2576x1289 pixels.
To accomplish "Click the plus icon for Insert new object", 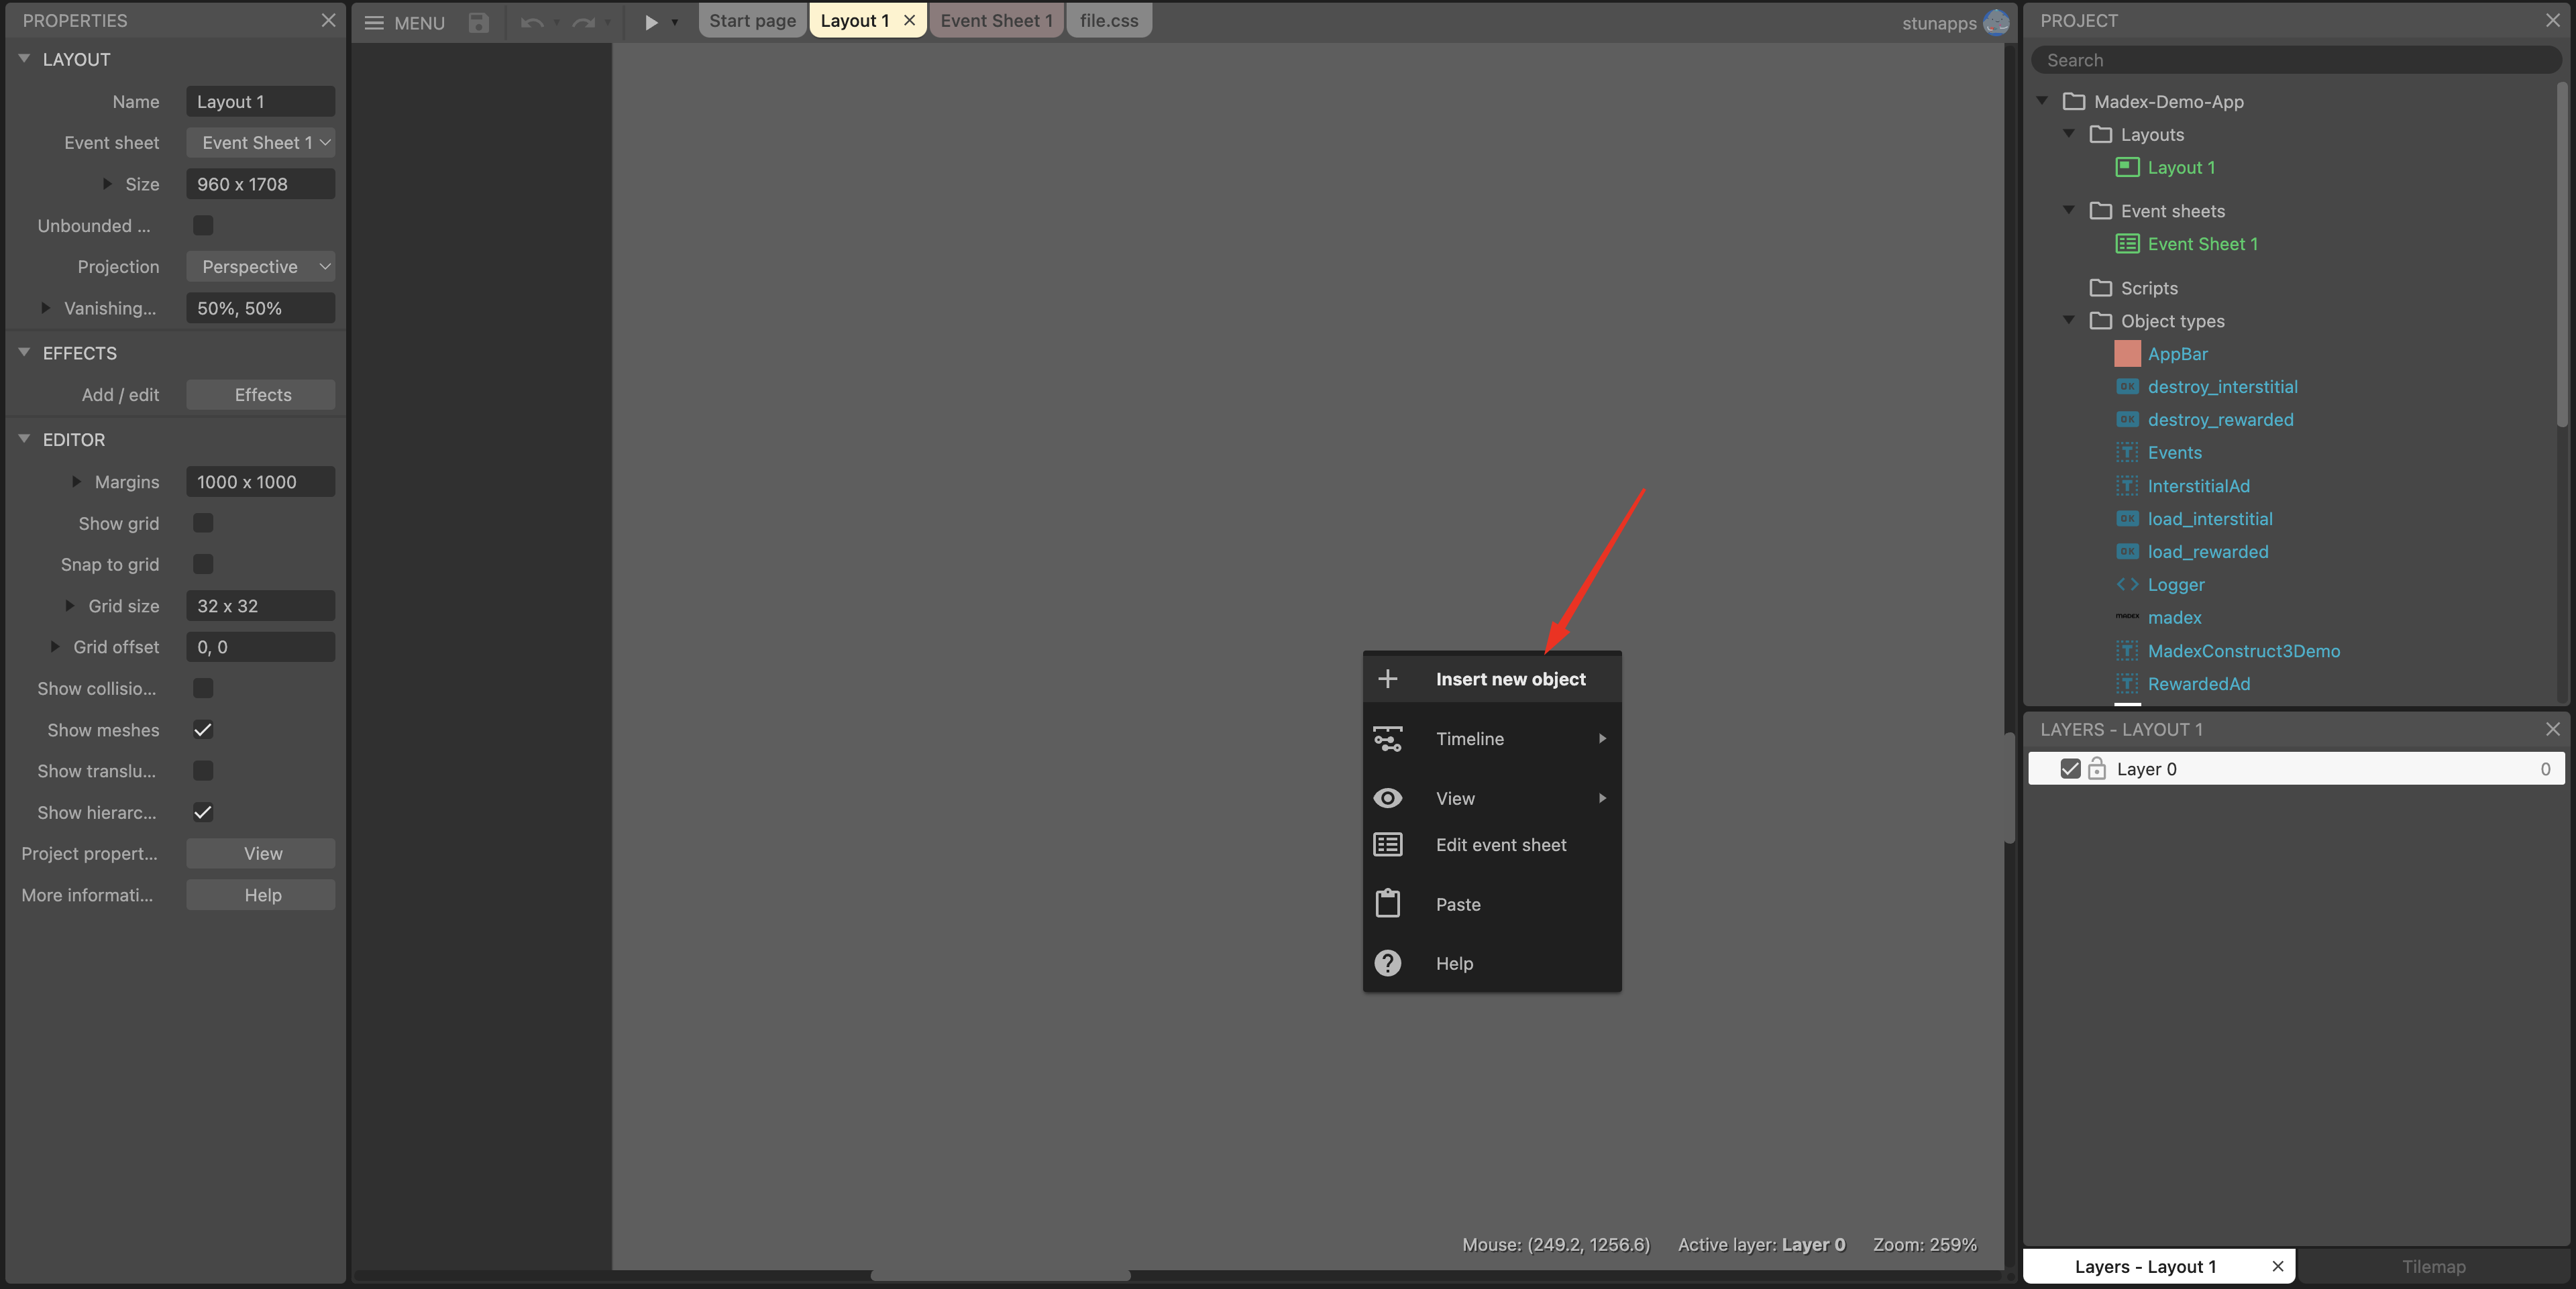I will click(1388, 679).
